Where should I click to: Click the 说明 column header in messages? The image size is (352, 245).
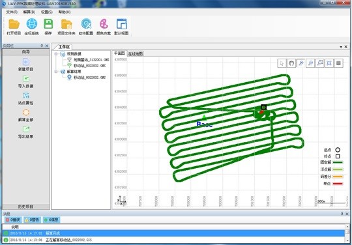point(15,227)
